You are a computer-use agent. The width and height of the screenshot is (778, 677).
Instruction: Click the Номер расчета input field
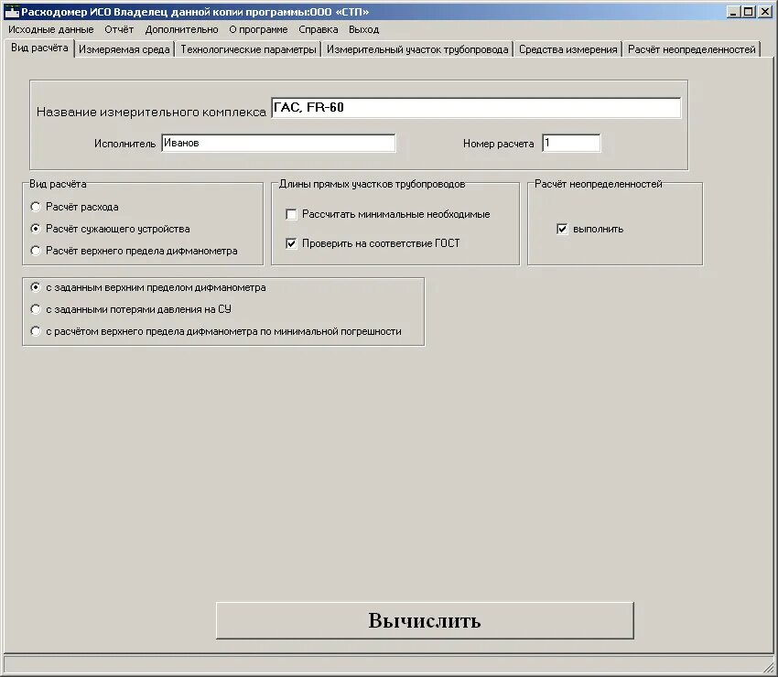pyautogui.click(x=571, y=143)
